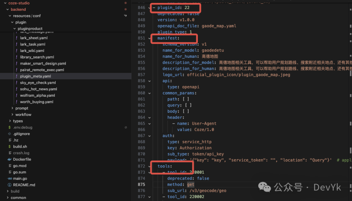Open go.mod file
This screenshot has width=352, height=201.
pyautogui.click(x=20, y=166)
